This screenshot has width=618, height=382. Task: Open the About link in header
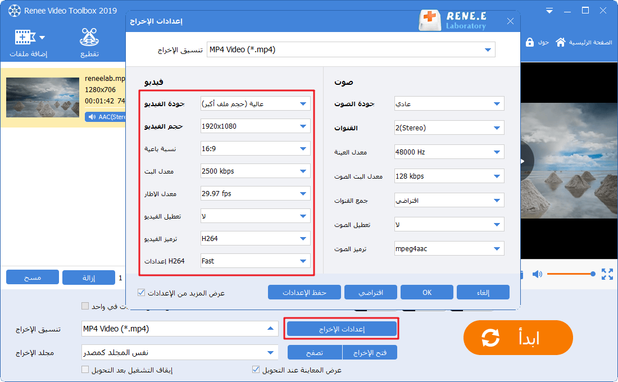click(543, 42)
